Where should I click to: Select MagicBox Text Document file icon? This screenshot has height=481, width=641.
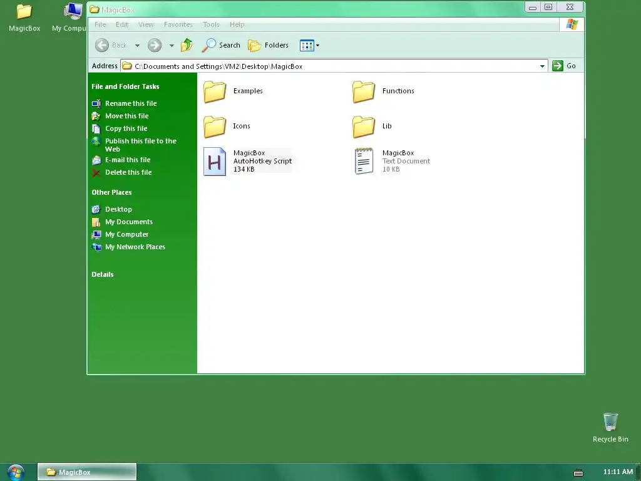[x=364, y=161]
